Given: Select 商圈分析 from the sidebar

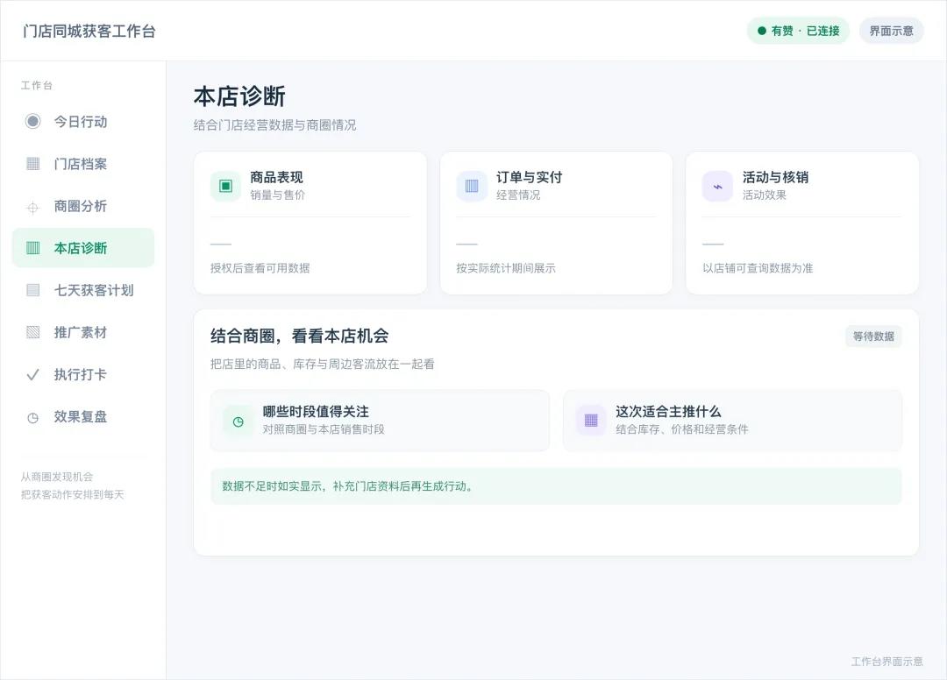Looking at the screenshot, I should [83, 206].
